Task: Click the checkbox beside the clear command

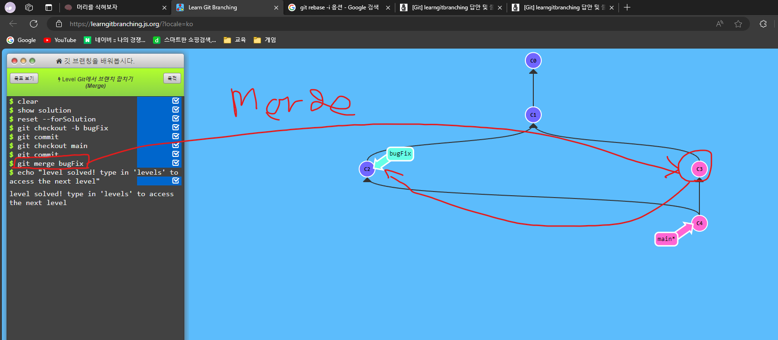Action: pos(176,101)
